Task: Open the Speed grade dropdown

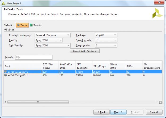Action: (x=106, y=40)
